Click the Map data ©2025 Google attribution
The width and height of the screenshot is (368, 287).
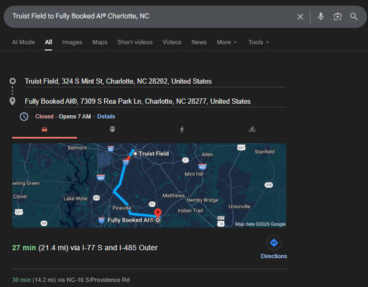click(261, 224)
